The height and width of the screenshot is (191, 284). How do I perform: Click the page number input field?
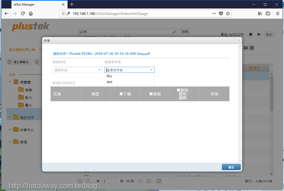click(109, 181)
